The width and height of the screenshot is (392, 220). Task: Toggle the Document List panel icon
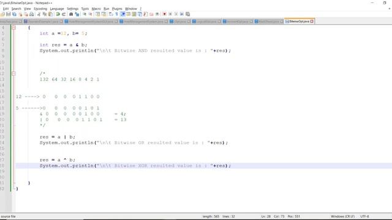point(140,14)
